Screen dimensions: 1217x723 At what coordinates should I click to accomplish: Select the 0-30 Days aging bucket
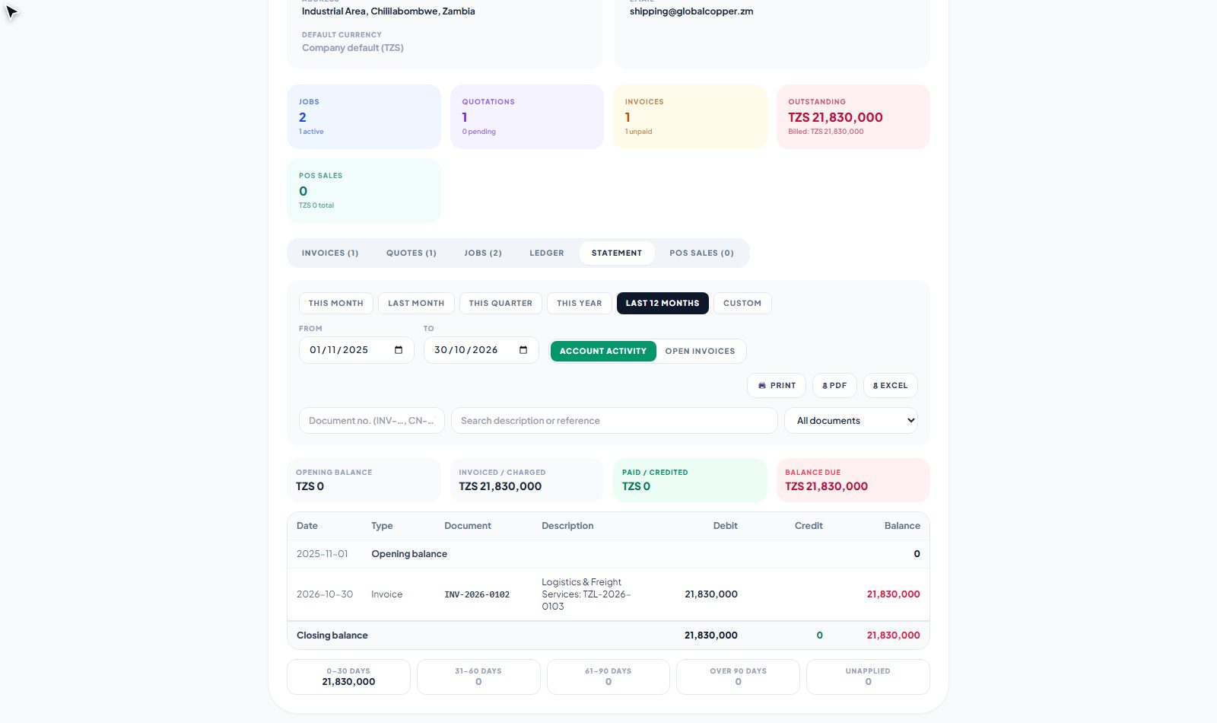[348, 677]
